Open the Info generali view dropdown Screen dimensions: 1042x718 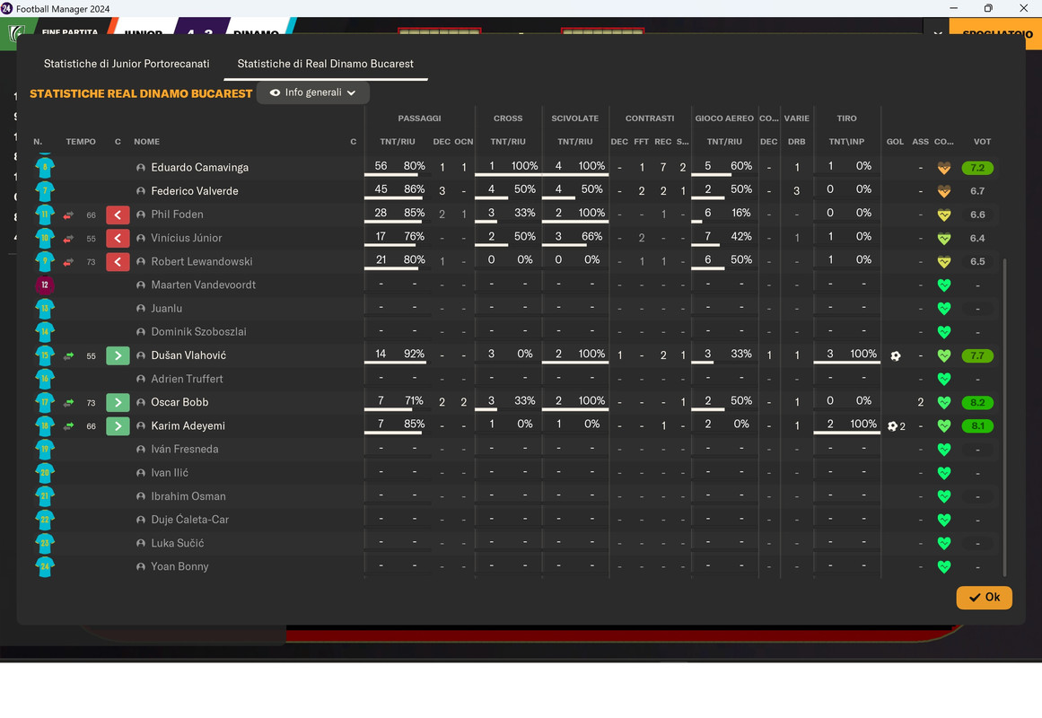313,92
